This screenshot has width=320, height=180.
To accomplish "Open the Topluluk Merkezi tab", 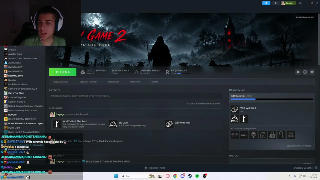I will [x=88, y=82].
